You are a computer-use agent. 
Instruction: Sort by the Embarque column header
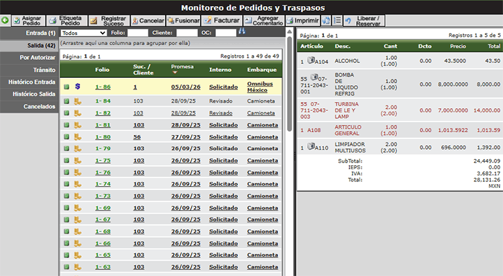coord(262,70)
